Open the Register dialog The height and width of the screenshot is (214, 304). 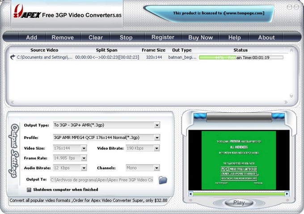163,37
